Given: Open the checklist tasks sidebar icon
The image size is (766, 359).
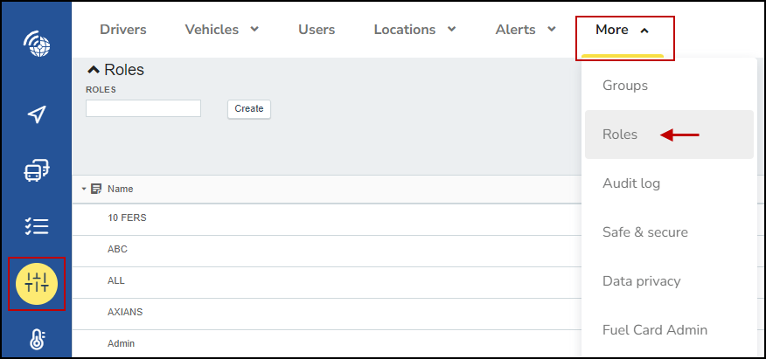Looking at the screenshot, I should pyautogui.click(x=37, y=226).
